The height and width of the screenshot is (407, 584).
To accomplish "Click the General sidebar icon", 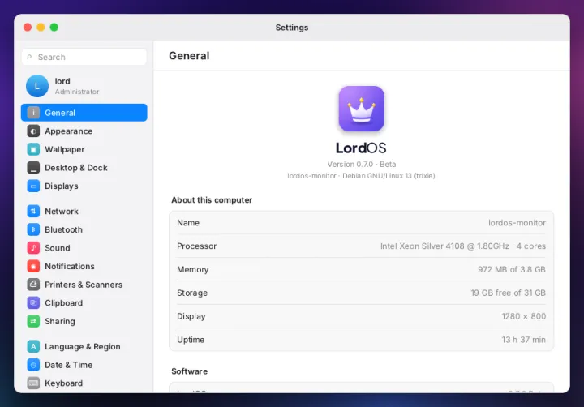I will [33, 113].
